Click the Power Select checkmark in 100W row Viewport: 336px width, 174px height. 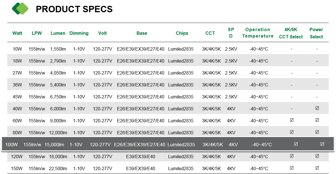322,144
